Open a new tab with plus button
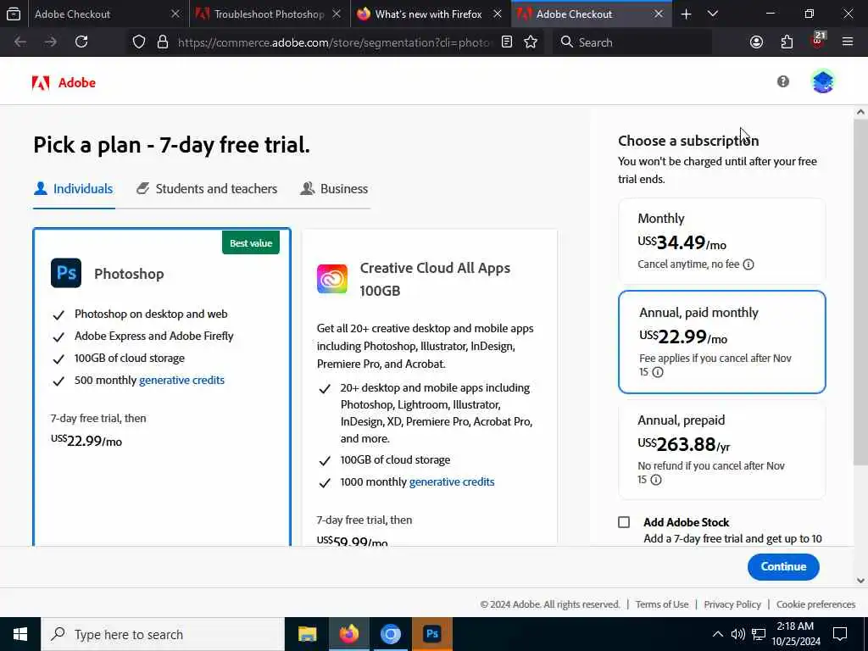The width and height of the screenshot is (868, 651). [686, 14]
